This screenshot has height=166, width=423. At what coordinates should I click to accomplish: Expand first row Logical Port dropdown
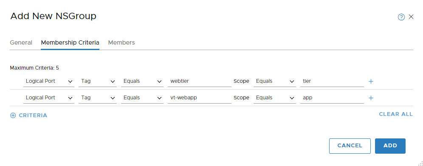(49, 81)
